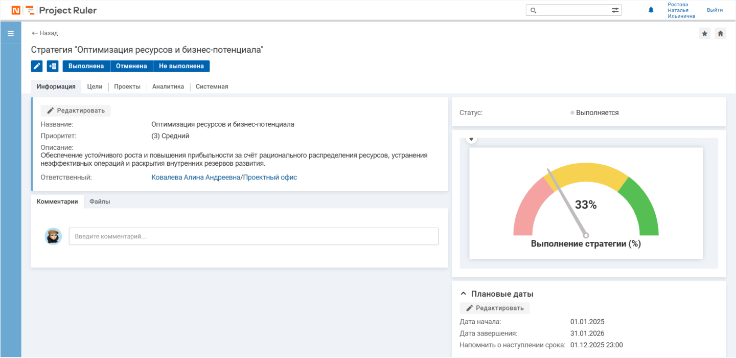
Task: Click the add sub-item structure icon
Action: 53,66
